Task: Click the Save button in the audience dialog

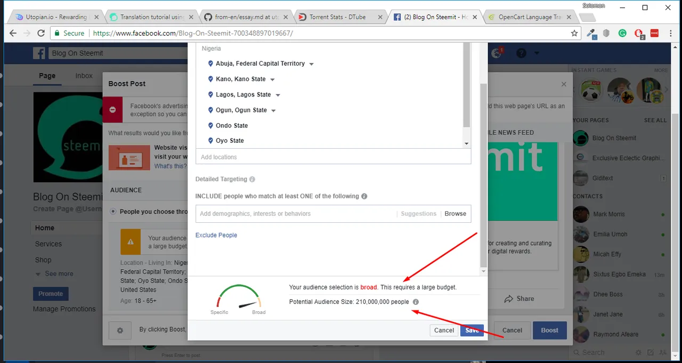Action: tap(472, 330)
